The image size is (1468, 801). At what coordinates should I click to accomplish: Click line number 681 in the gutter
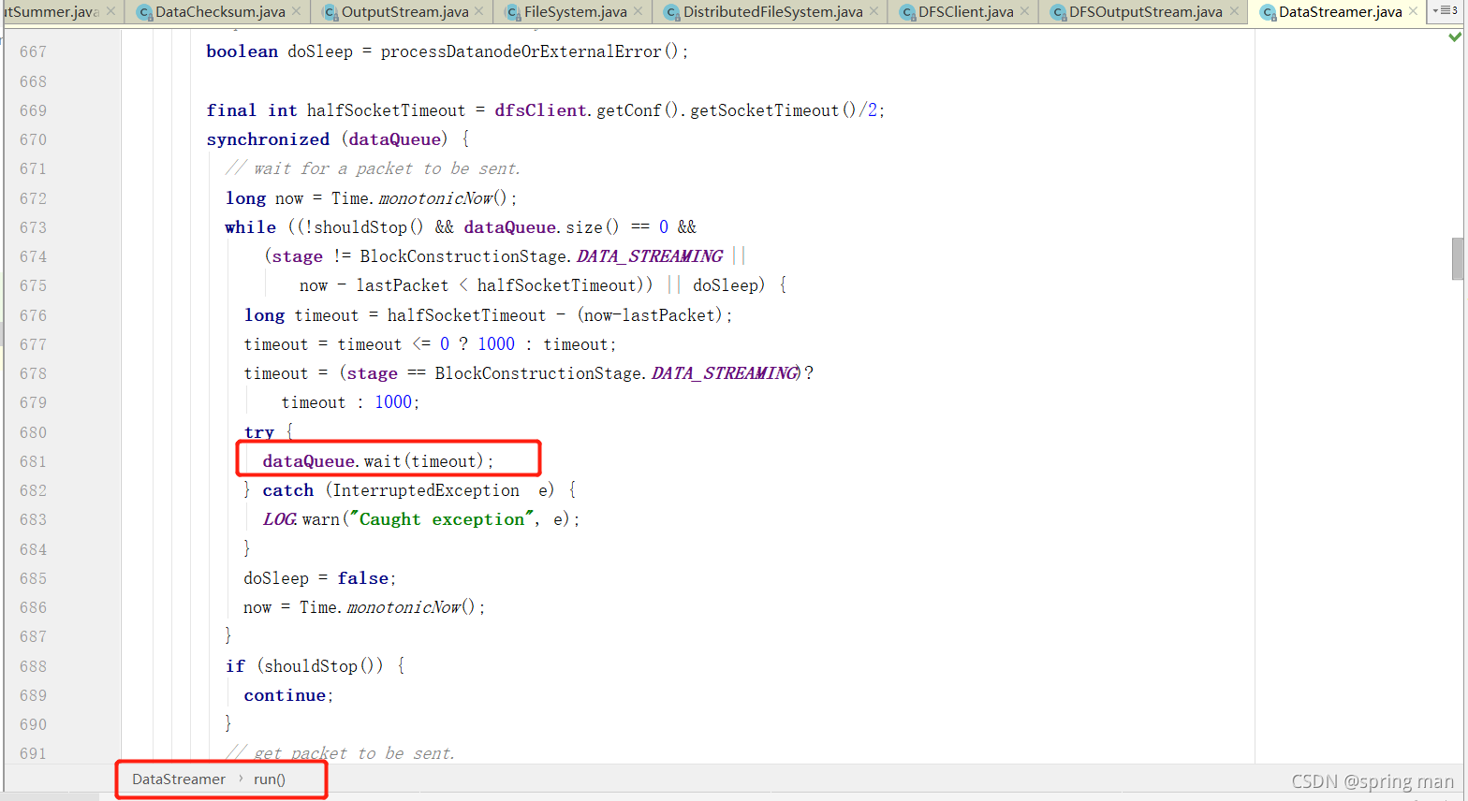(x=33, y=461)
